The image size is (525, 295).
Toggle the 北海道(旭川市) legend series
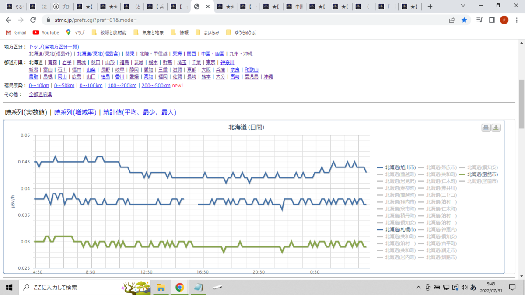pos(396,167)
